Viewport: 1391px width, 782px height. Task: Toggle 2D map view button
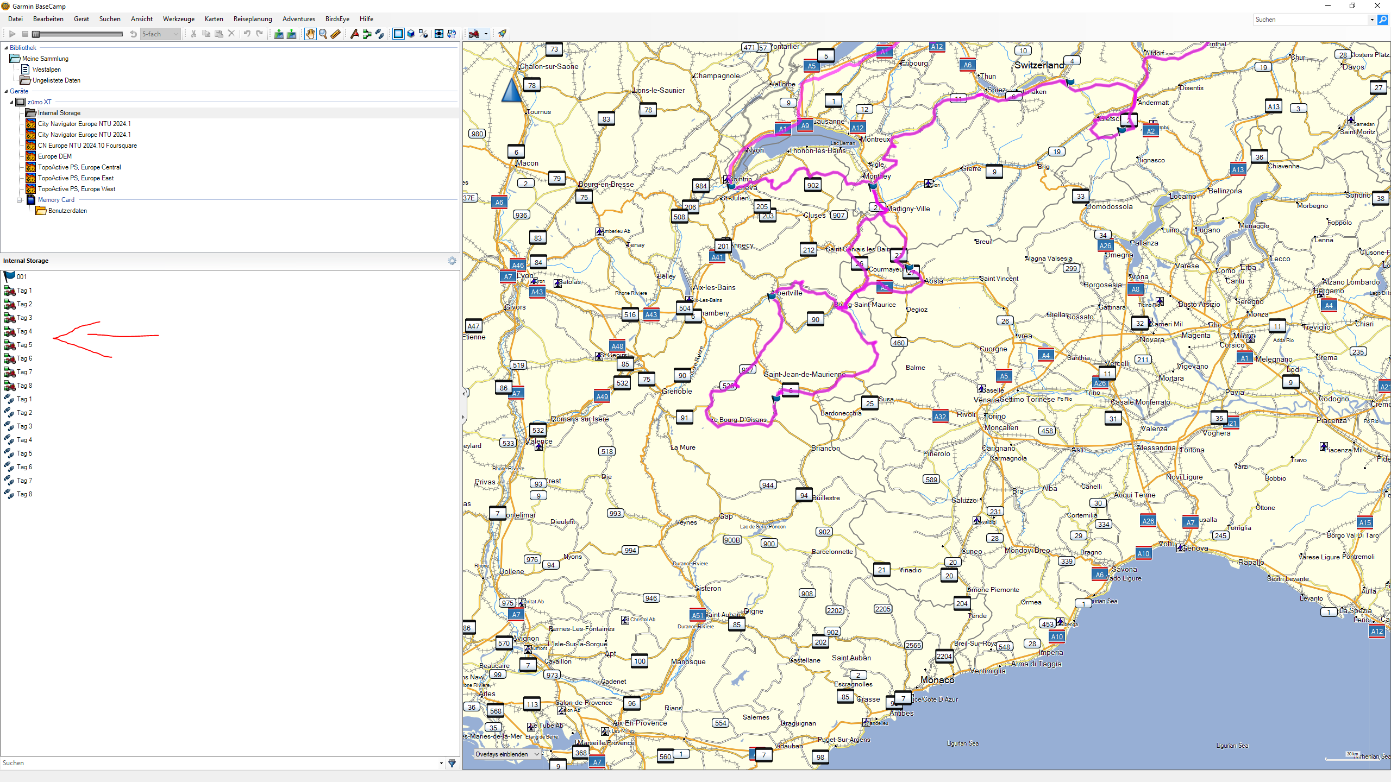[x=398, y=34]
